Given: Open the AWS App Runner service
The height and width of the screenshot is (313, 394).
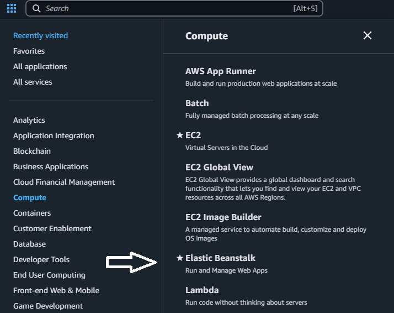Looking at the screenshot, I should click(221, 71).
